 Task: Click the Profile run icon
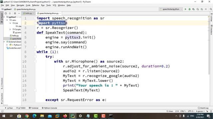tap(198, 9)
